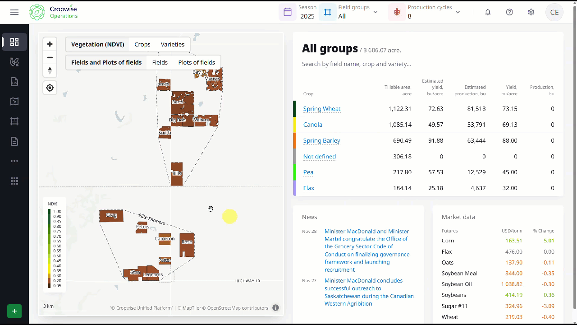Viewport: 577px width, 325px height.
Task: Open the Season 2025 selector
Action: coord(298,12)
